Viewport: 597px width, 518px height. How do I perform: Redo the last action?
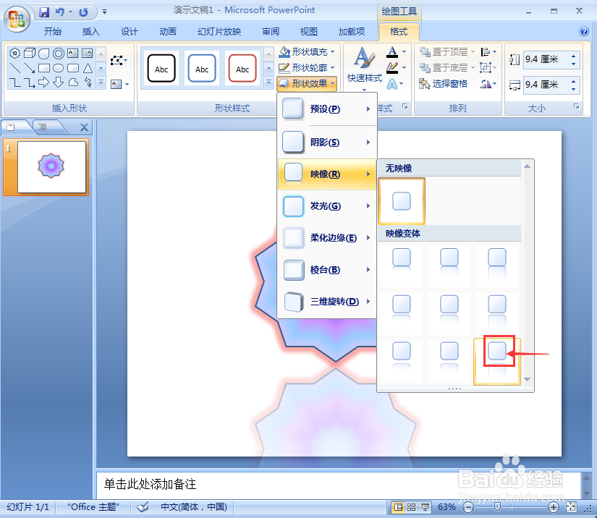(x=83, y=12)
